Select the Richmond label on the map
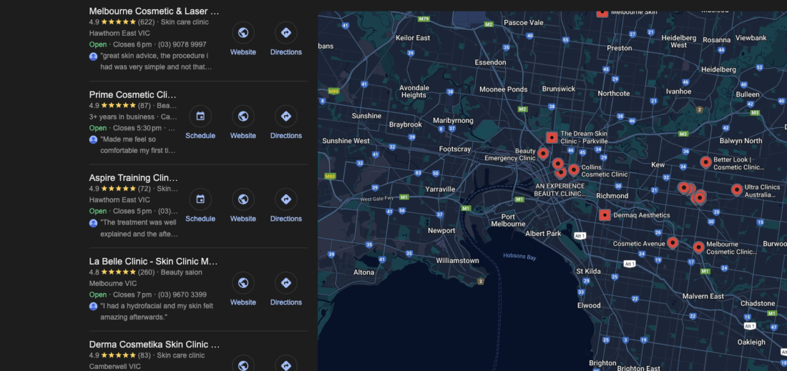 tap(612, 196)
